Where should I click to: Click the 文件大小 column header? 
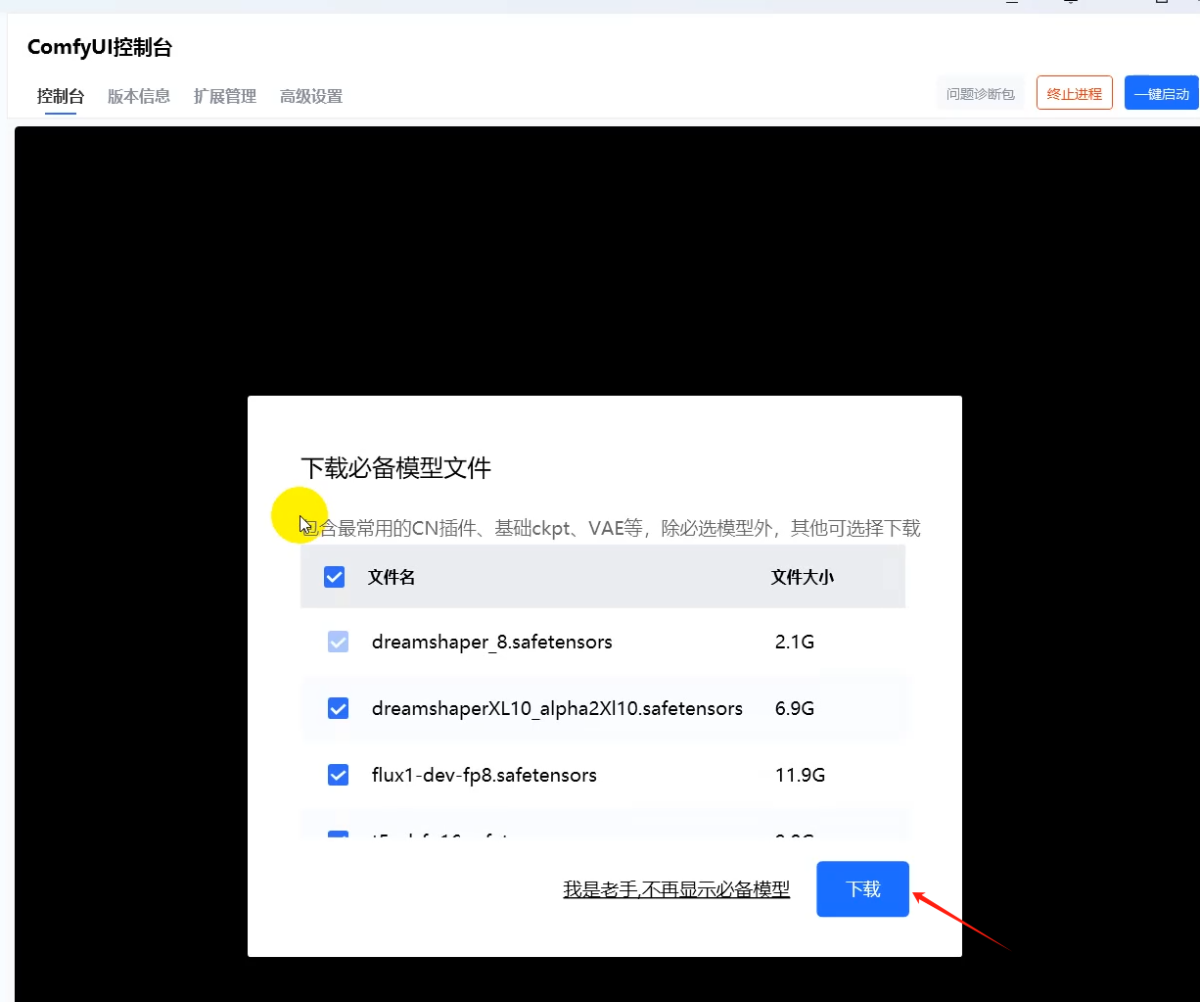tap(802, 577)
